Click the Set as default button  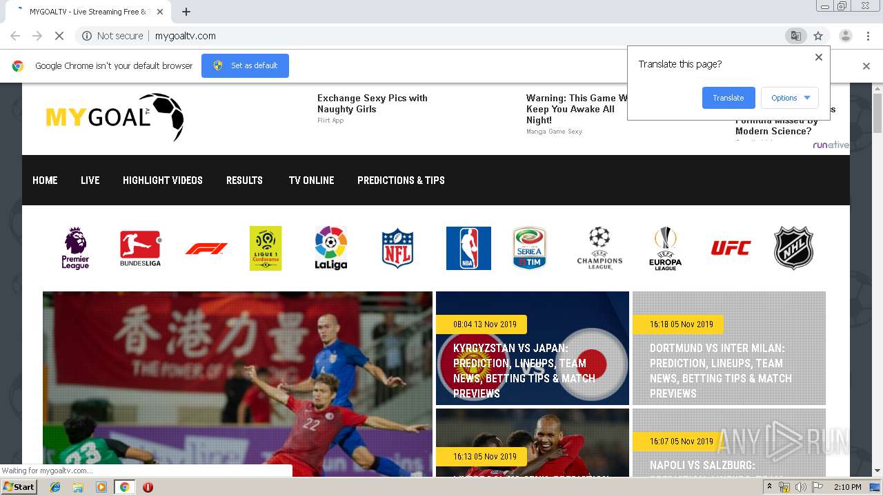[245, 65]
